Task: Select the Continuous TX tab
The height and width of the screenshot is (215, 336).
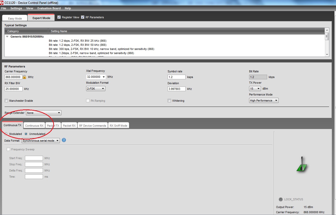Action: [x=13, y=125]
